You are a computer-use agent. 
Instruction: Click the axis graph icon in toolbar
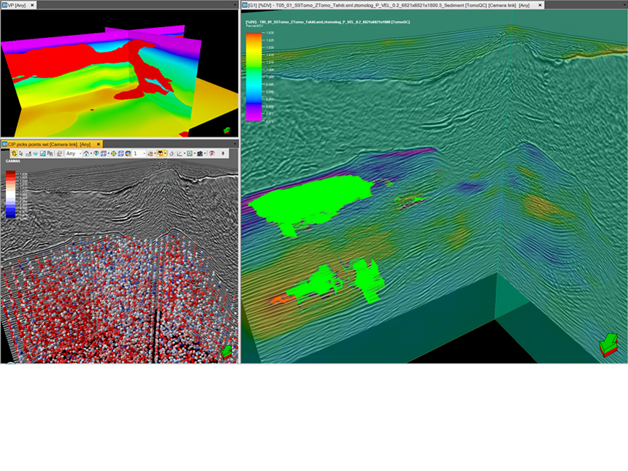[x=180, y=154]
